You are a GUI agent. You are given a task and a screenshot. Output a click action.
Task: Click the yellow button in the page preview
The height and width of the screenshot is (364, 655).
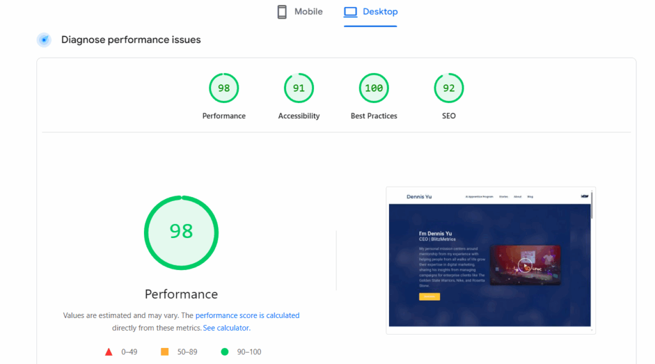pyautogui.click(x=429, y=297)
